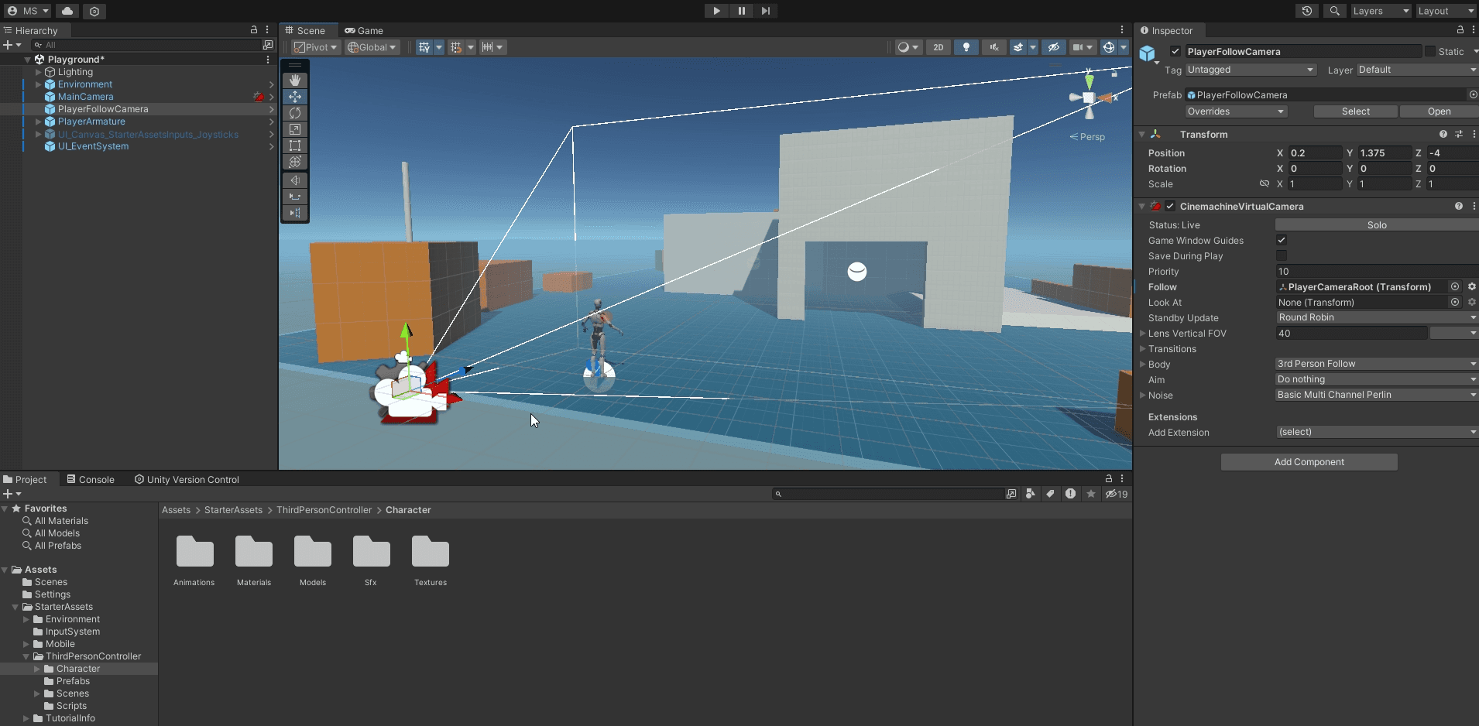Enable Save During Play
1479x726 pixels.
[x=1282, y=255]
